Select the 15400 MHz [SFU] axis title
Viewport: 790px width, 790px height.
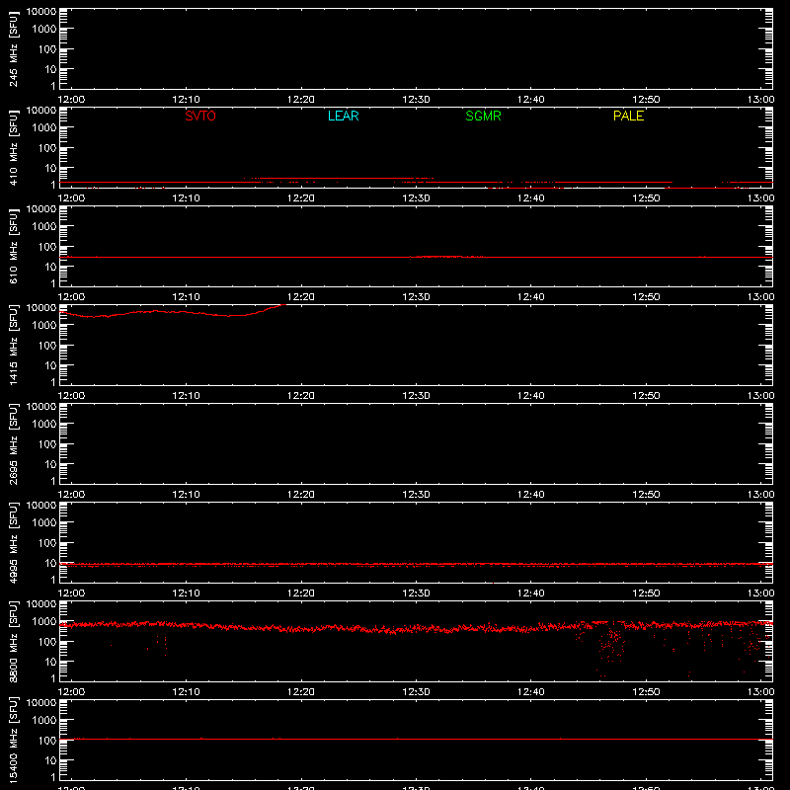pos(13,741)
